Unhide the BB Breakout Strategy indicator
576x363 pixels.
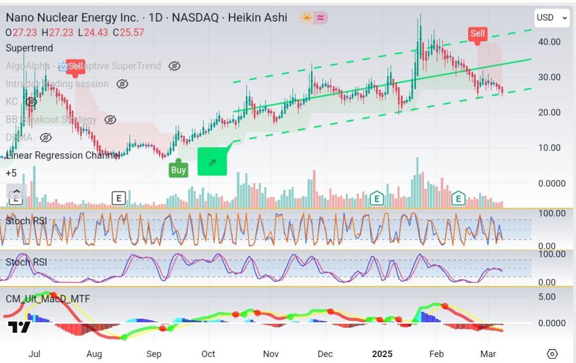tap(110, 120)
